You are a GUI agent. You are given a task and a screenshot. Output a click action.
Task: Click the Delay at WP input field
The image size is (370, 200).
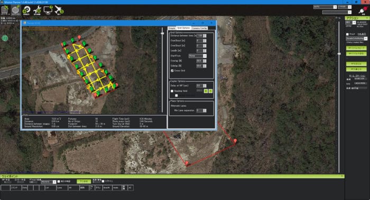(x=200, y=85)
